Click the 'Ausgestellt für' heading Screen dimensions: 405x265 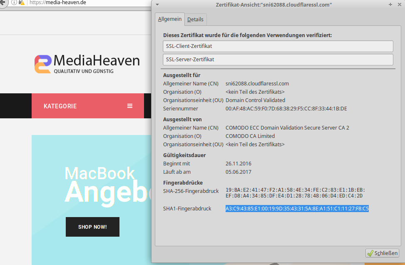pos(181,75)
